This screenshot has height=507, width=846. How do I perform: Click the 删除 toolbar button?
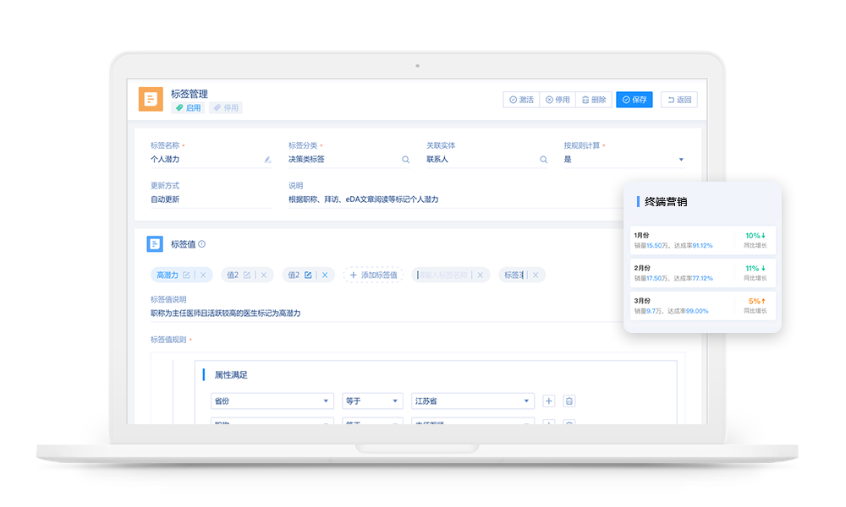pos(593,100)
